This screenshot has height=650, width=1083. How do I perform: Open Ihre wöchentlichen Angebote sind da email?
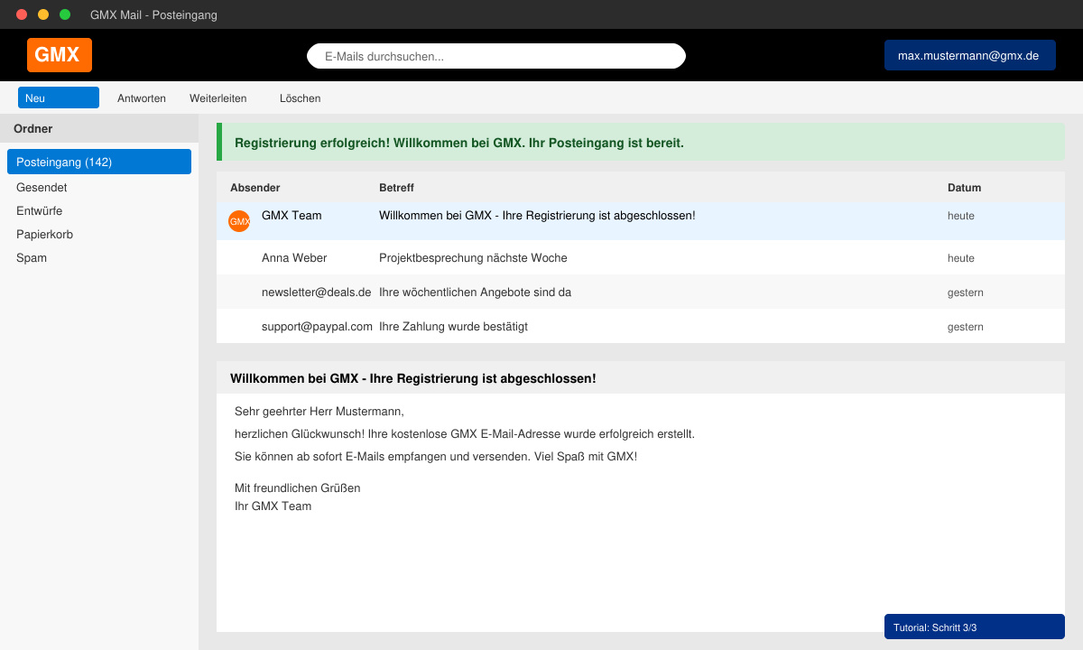[x=475, y=292]
